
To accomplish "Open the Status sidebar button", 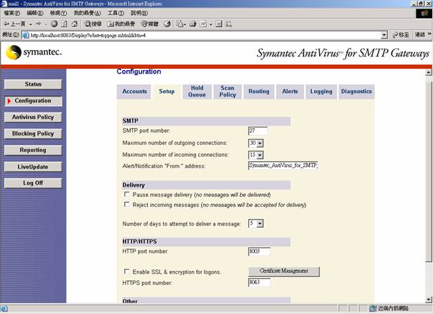I will [33, 84].
